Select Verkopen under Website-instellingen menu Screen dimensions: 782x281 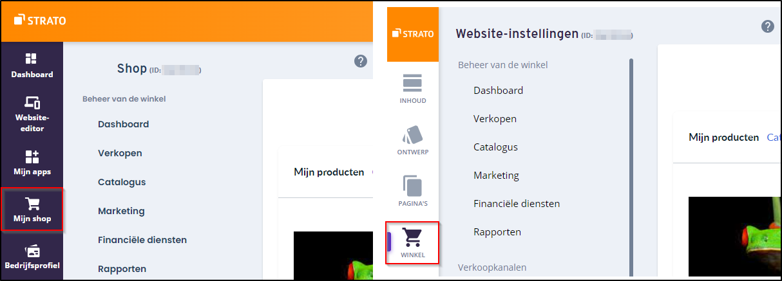[495, 119]
